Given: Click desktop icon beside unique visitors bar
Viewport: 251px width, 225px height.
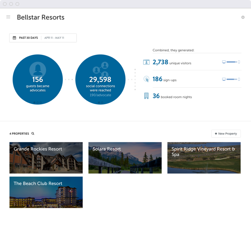Looking at the screenshot, I should (x=224, y=62).
